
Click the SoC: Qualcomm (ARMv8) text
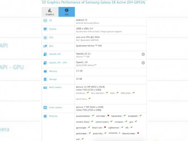87,40
